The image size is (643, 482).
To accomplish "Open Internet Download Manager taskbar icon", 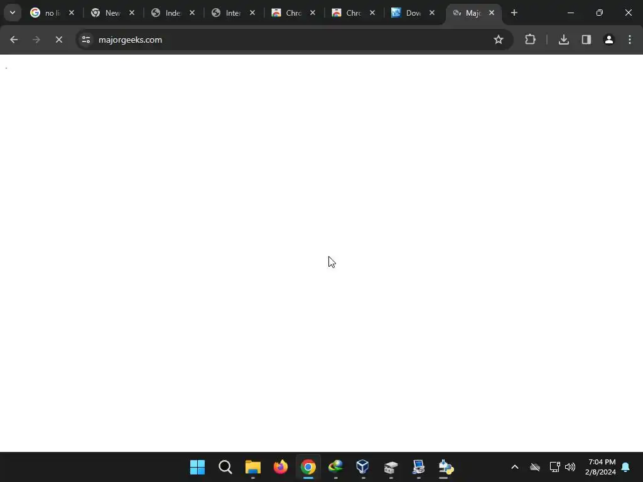I will click(335, 467).
